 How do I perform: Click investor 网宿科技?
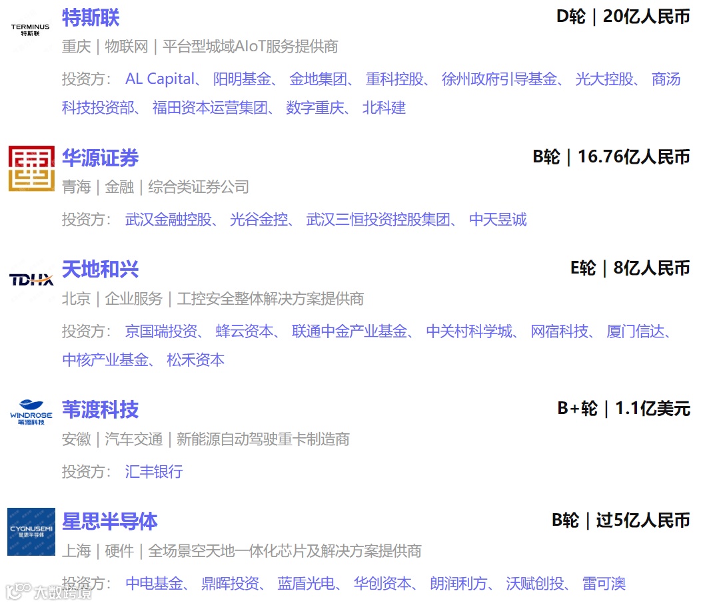[560, 331]
